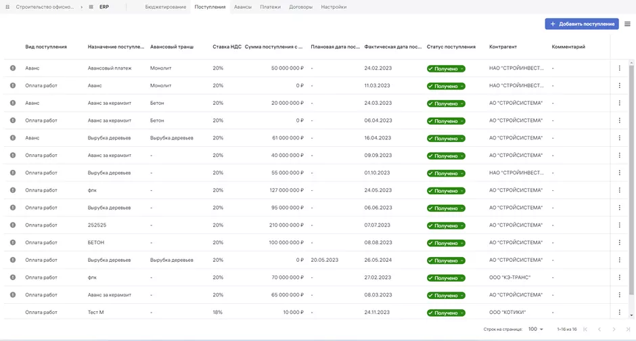Go to the next page of results
The width and height of the screenshot is (636, 341).
614,329
